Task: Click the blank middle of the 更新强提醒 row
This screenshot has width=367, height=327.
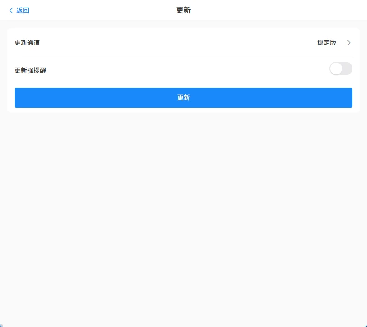Action: (x=181, y=70)
